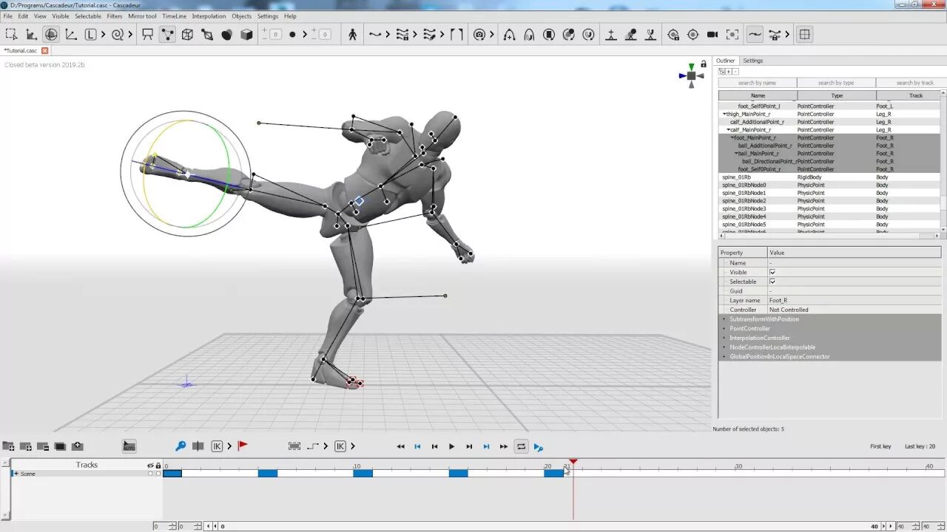Switch to the Outliner tab
The height and width of the screenshot is (532, 947).
pos(725,61)
